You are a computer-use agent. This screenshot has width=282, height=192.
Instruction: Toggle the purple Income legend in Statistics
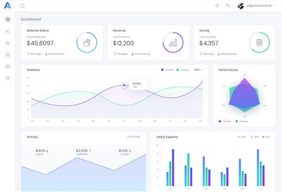point(167,70)
